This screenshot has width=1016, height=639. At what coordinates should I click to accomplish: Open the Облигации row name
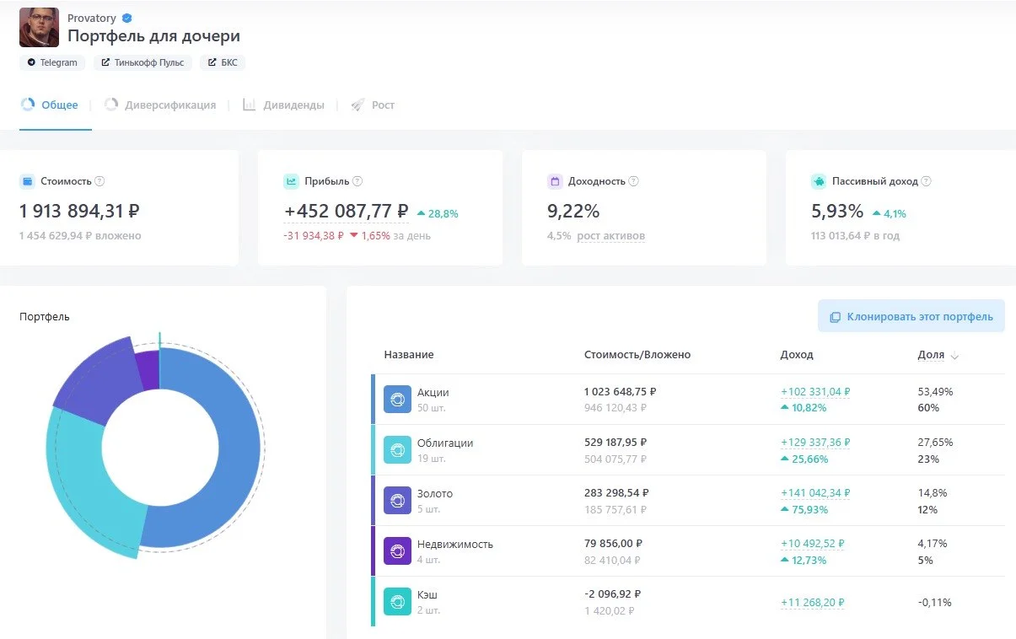pos(445,443)
